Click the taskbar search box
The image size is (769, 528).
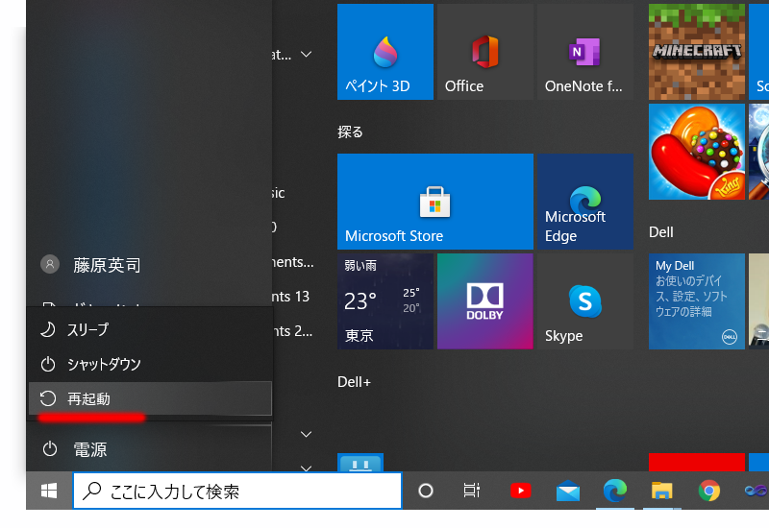point(237,491)
